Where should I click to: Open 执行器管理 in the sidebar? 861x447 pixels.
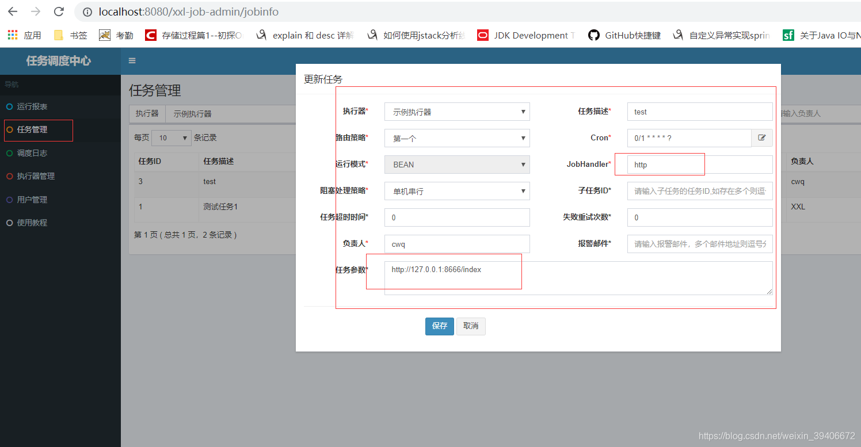(60, 176)
